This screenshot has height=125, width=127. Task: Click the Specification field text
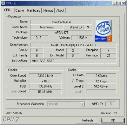pos(73,45)
